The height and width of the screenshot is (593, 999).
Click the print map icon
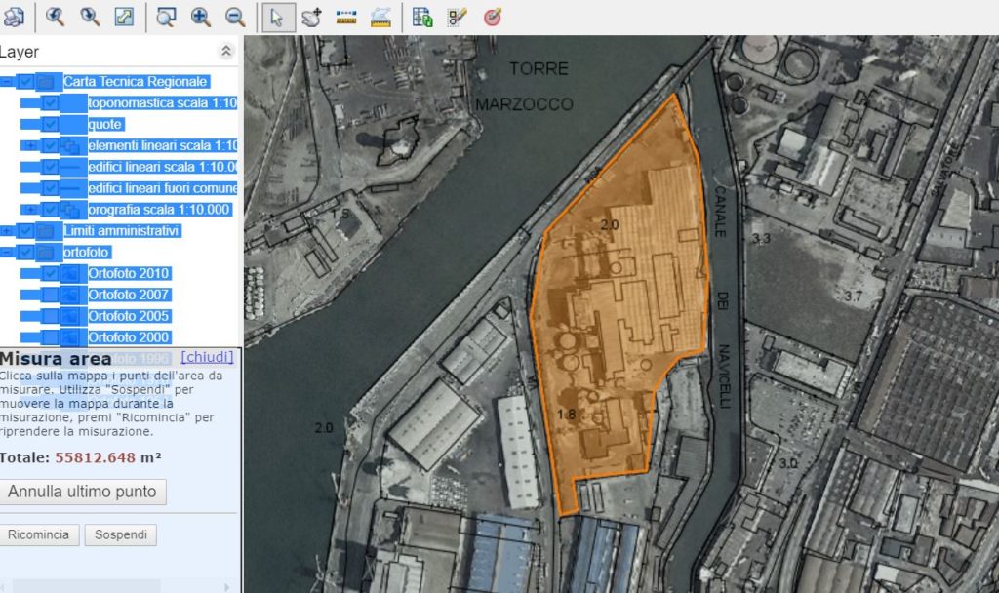(x=14, y=17)
